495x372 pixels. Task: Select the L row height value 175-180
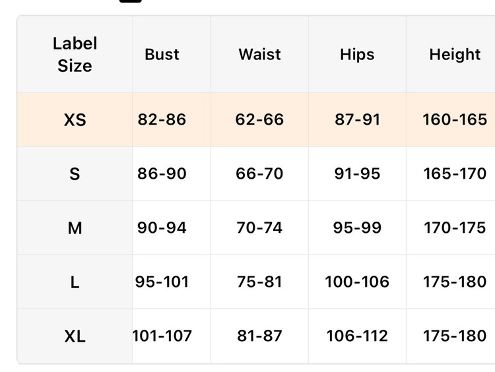pos(455,282)
